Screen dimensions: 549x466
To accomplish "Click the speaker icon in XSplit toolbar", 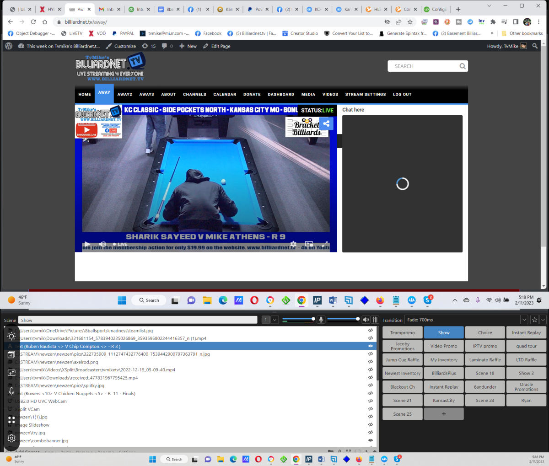I will coord(366,320).
